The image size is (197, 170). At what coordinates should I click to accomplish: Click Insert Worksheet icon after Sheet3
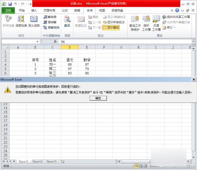[x=63, y=161]
